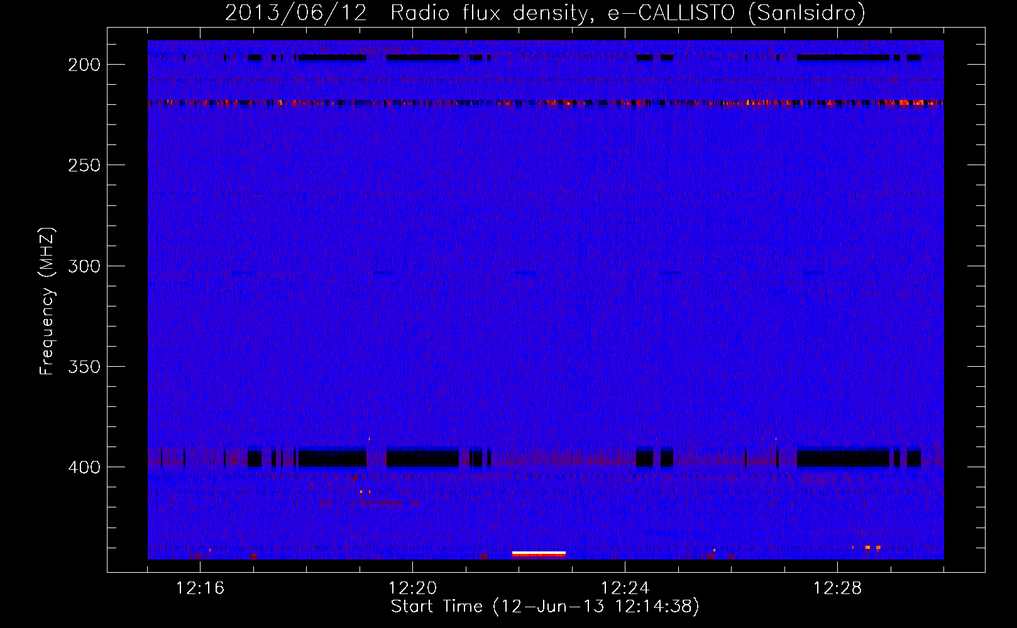Click the 300 frequency tick label

(x=84, y=266)
